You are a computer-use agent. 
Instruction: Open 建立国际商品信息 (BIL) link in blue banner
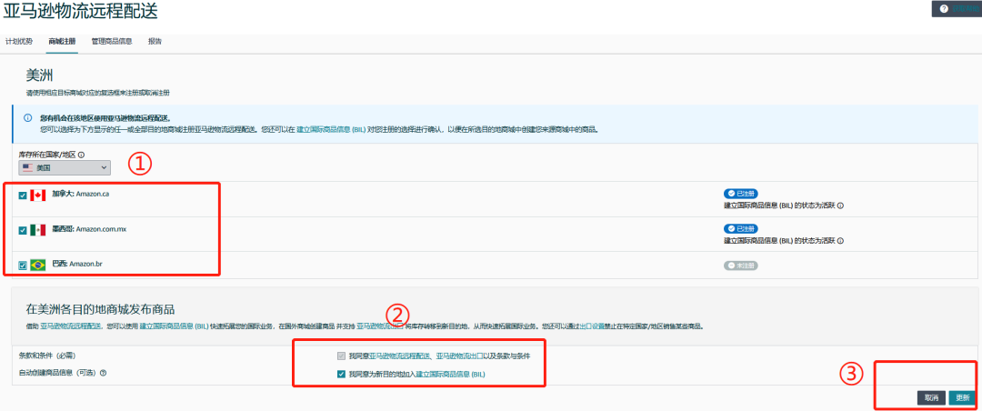(x=332, y=130)
